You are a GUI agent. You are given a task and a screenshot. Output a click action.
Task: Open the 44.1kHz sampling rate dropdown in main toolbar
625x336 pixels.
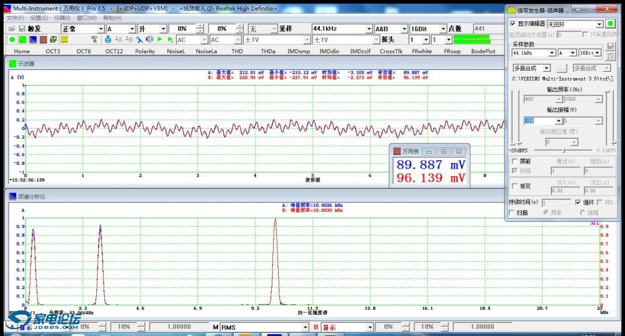point(369,29)
